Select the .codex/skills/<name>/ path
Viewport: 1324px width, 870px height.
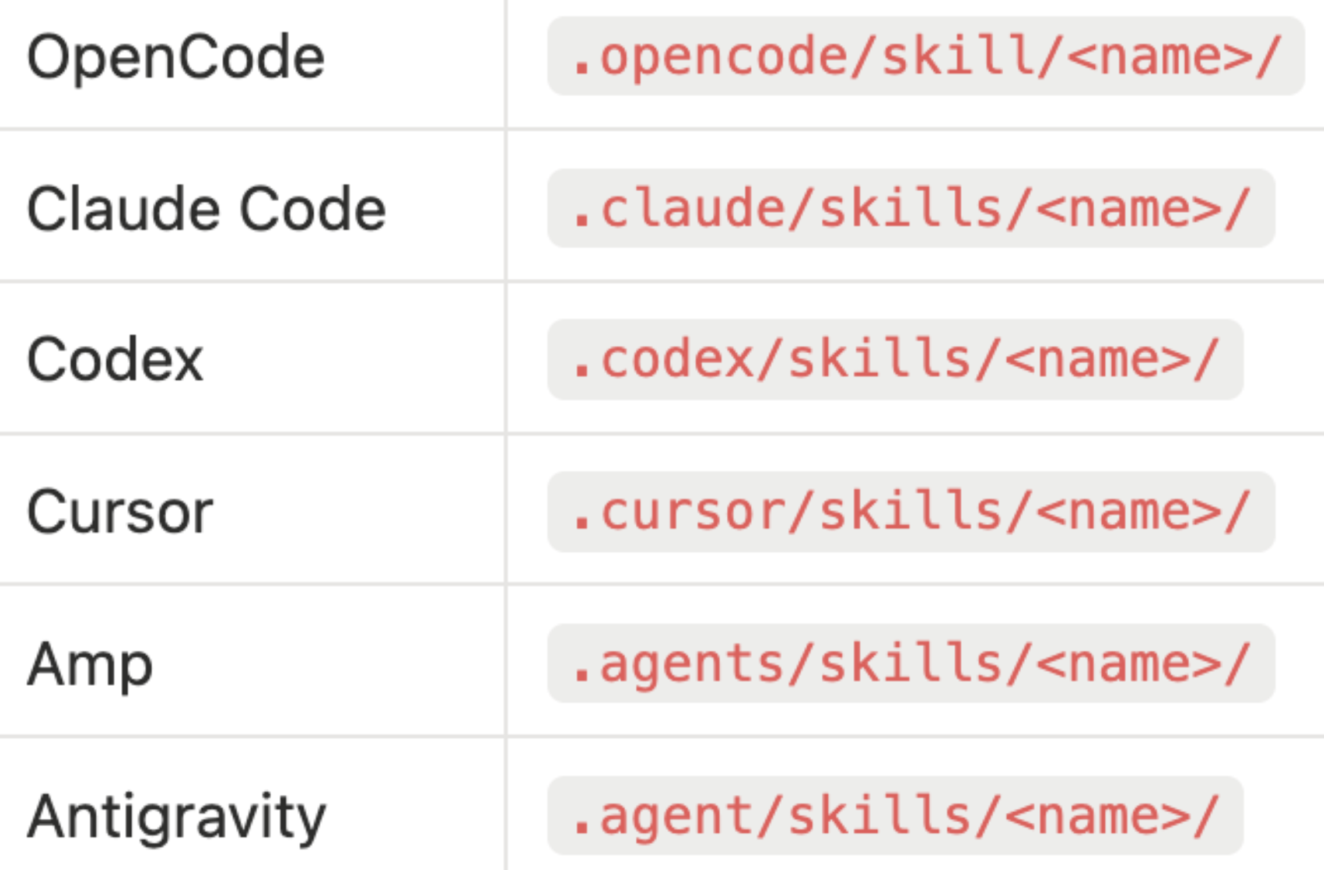[x=894, y=360]
